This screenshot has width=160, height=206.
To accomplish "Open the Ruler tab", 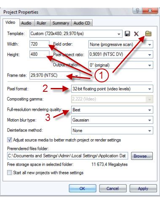I will click(x=42, y=23).
